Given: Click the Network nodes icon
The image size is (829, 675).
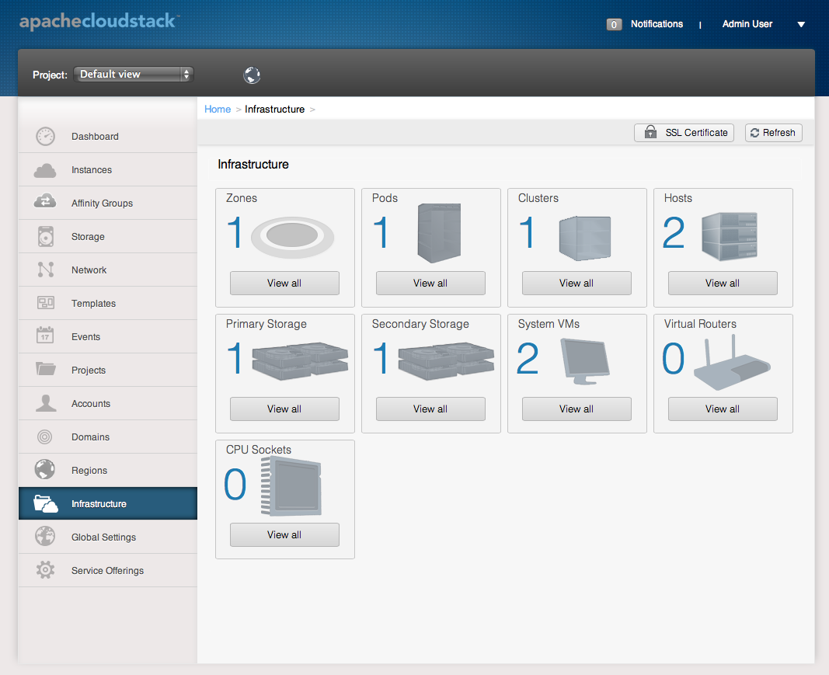Looking at the screenshot, I should pyautogui.click(x=46, y=270).
